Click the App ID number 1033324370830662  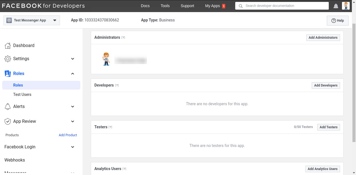click(102, 20)
